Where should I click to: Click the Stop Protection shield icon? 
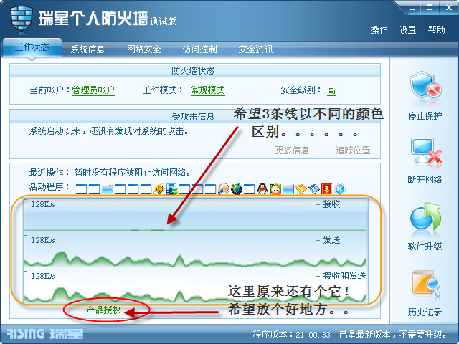tap(426, 85)
